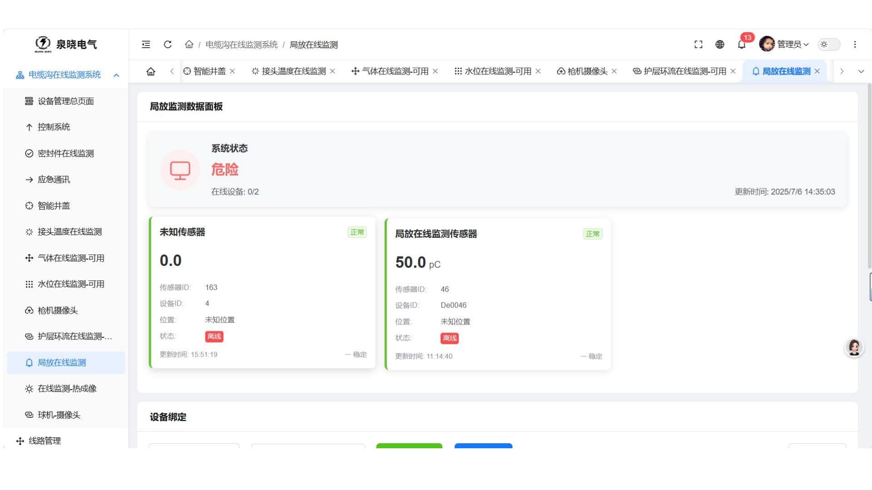This screenshot has height=490, width=872.
Task: Enter fullscreen mode via the fullscreen icon
Action: 699,44
